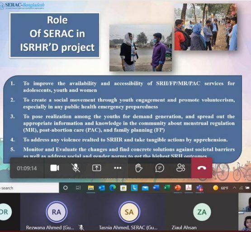Raise your hand in the meeting

[x=139, y=168]
